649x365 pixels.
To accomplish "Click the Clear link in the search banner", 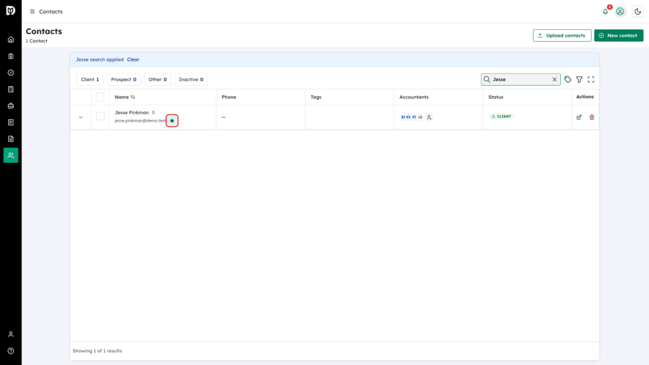I will [133, 60].
